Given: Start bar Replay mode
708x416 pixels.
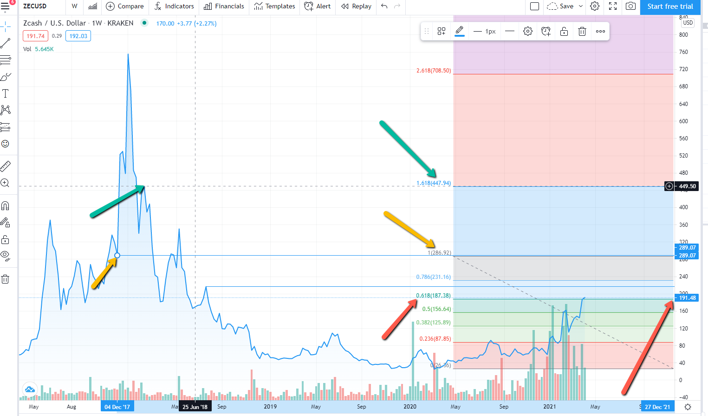Looking at the screenshot, I should click(x=356, y=7).
